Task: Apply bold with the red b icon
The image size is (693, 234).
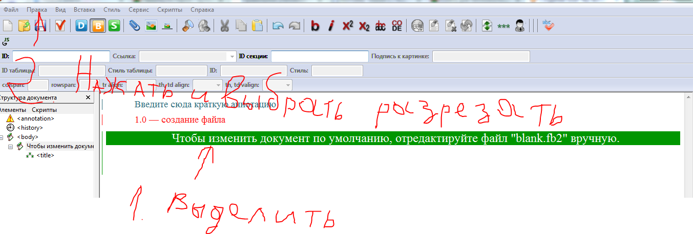Action: pyautogui.click(x=315, y=26)
